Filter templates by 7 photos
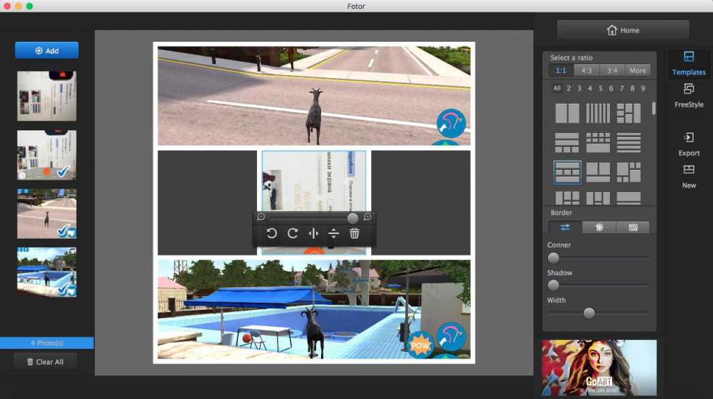The height and width of the screenshot is (399, 713). tap(622, 88)
